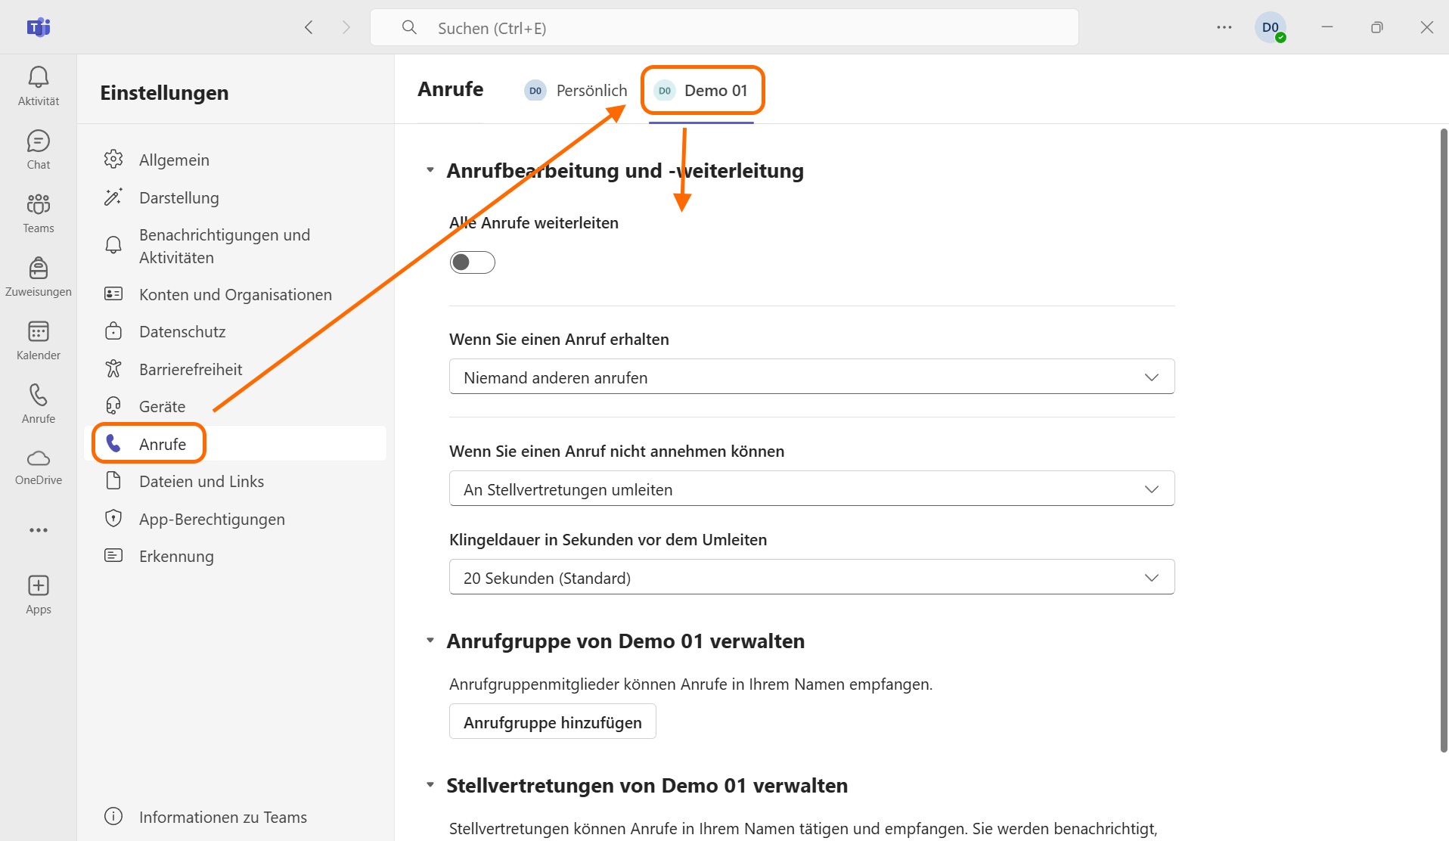Click the Anrufgruppe hinzufügen button
1449x841 pixels.
click(x=552, y=722)
